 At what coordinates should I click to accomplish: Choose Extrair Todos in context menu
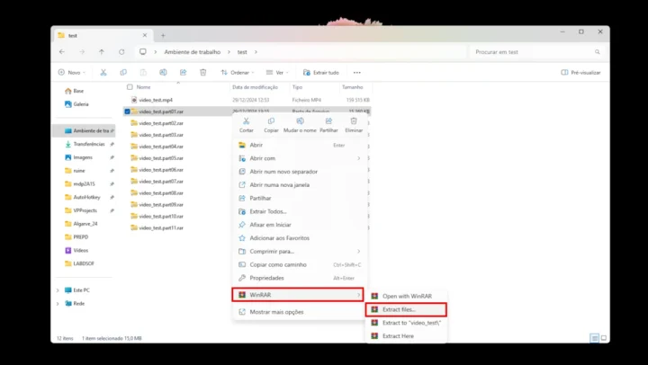299,211
